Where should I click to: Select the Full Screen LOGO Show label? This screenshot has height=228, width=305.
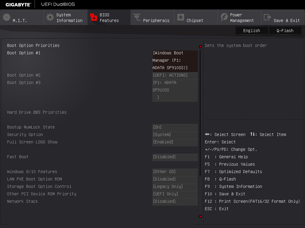tap(32, 142)
